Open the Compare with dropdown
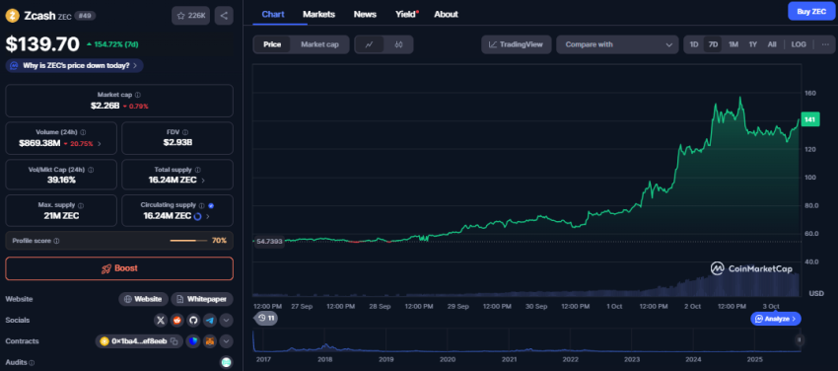838x371 pixels. (617, 44)
